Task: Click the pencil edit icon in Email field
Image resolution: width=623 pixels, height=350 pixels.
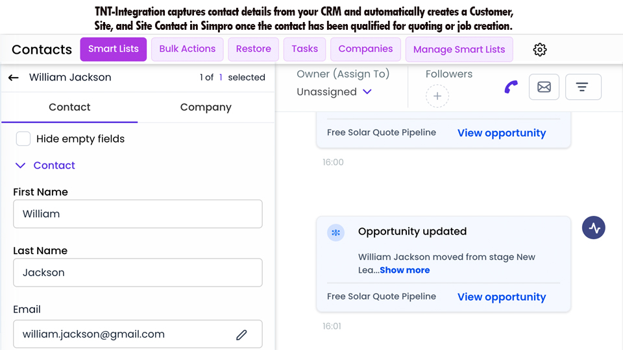Action: pyautogui.click(x=241, y=334)
